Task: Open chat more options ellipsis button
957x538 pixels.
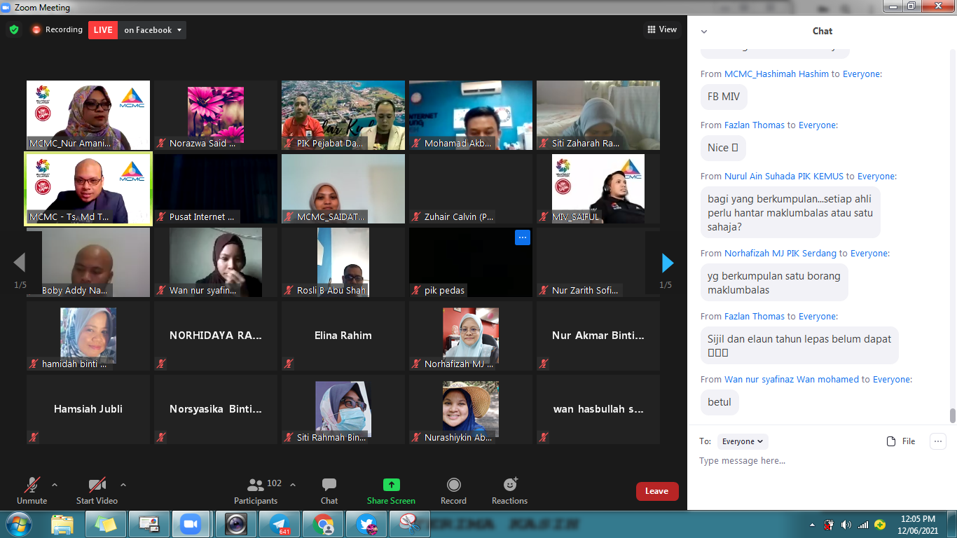Action: [x=937, y=441]
